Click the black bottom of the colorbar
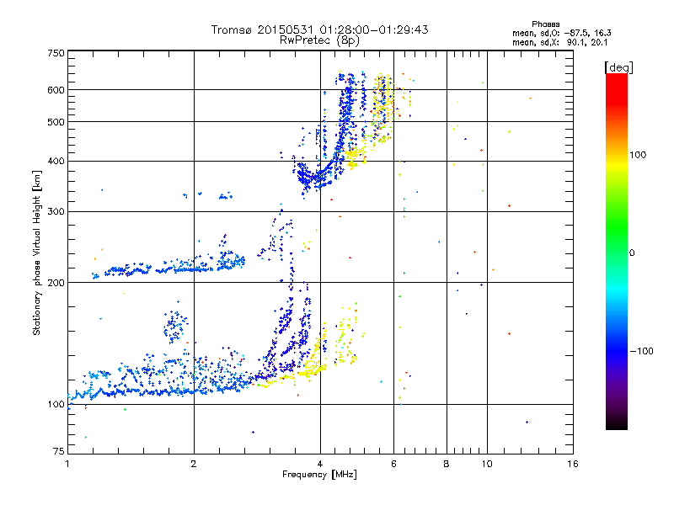 click(617, 423)
